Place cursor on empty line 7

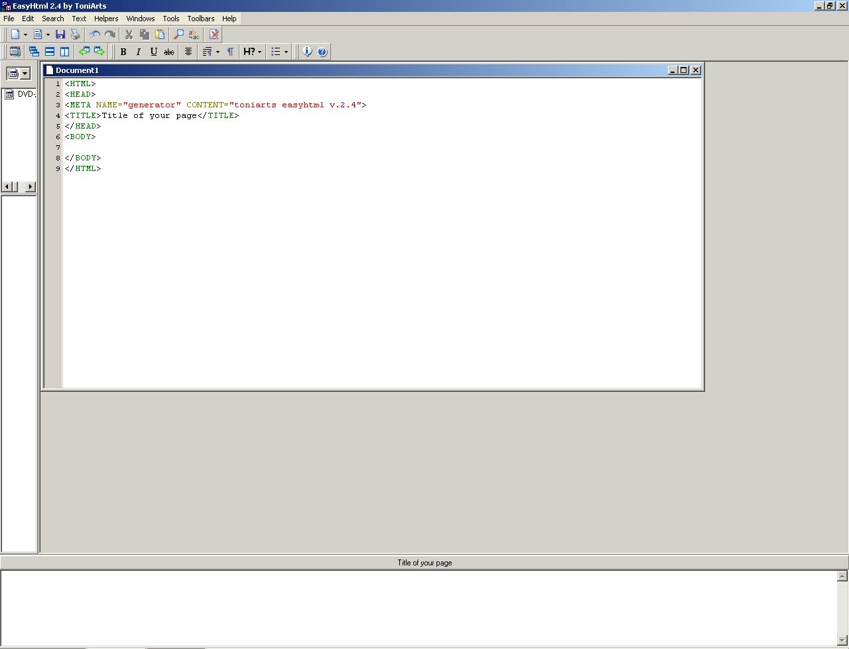381,147
